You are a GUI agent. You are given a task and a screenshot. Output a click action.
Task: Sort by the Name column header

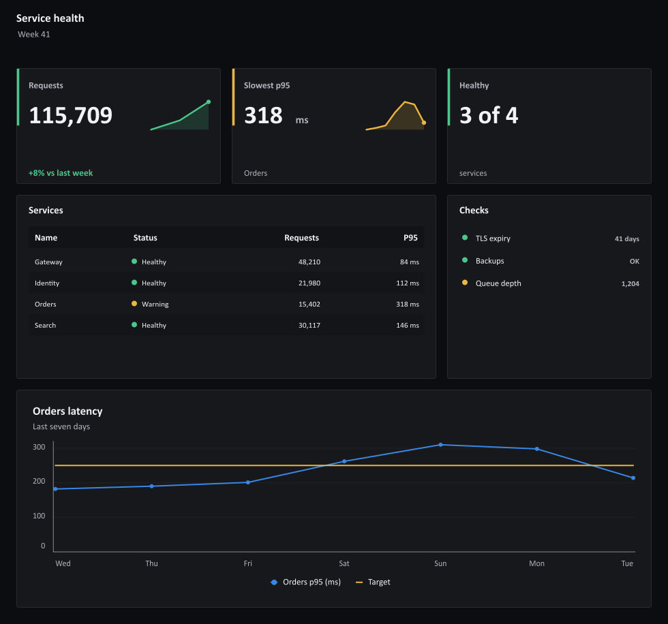click(x=46, y=238)
